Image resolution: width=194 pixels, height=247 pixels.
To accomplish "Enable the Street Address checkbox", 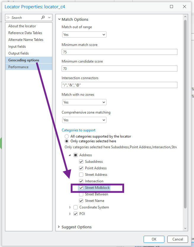I will coord(81,175).
